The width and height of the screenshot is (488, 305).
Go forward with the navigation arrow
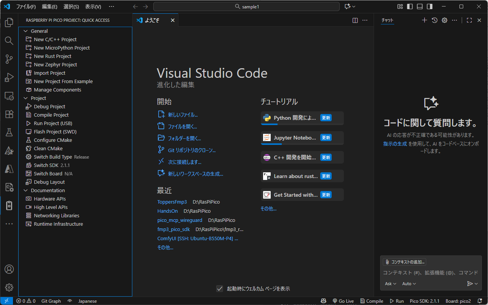pyautogui.click(x=145, y=6)
